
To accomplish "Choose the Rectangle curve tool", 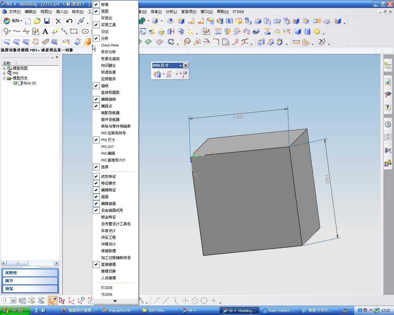I will [x=74, y=31].
